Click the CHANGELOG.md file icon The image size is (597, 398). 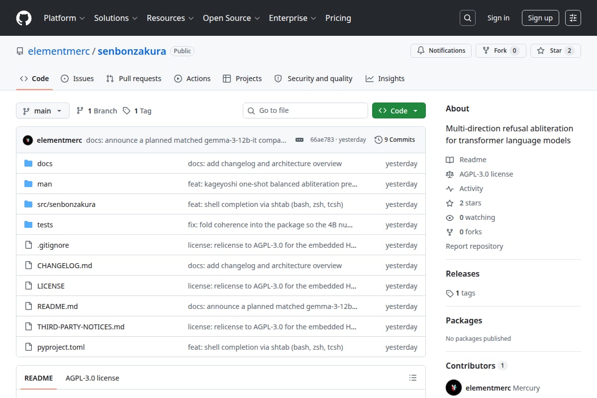point(28,266)
